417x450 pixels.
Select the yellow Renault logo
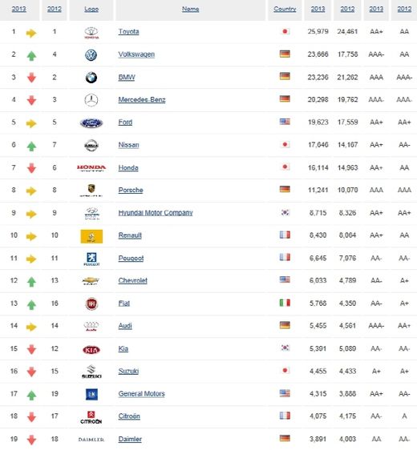click(91, 236)
